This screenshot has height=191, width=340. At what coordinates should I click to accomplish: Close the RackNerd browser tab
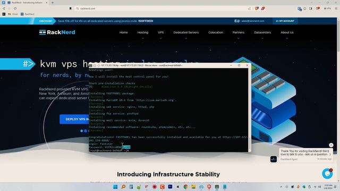pyautogui.click(x=46, y=3)
